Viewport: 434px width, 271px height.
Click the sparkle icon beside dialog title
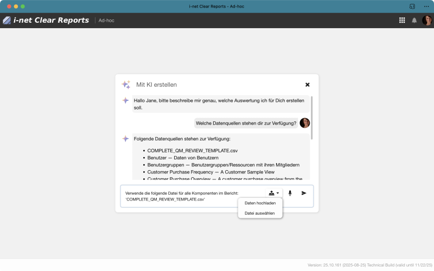pyautogui.click(x=126, y=85)
